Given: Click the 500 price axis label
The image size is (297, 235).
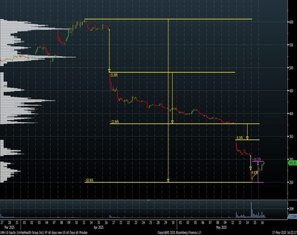Looking at the screenshot, I should (x=291, y=68).
